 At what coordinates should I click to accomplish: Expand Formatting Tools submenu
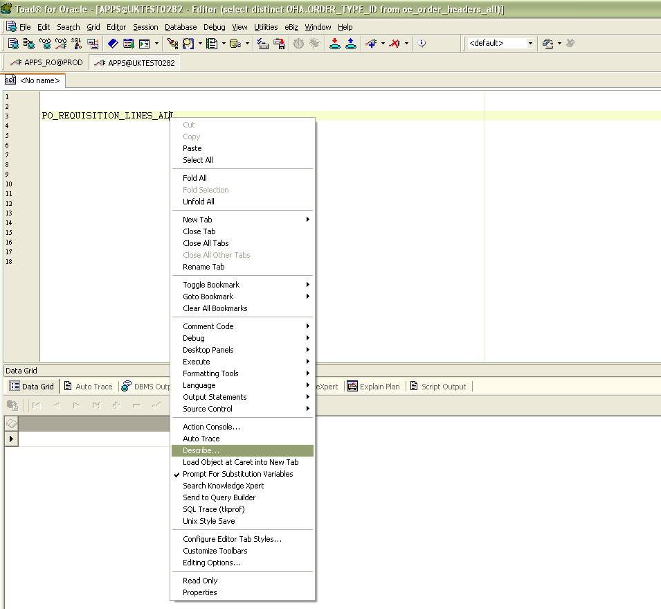point(242,373)
